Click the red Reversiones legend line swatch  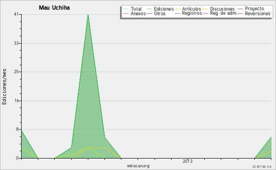tap(241, 13)
